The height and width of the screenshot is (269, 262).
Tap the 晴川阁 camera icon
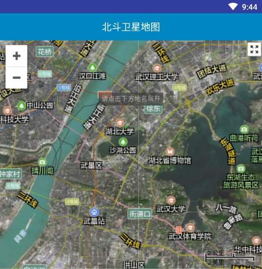42,162
